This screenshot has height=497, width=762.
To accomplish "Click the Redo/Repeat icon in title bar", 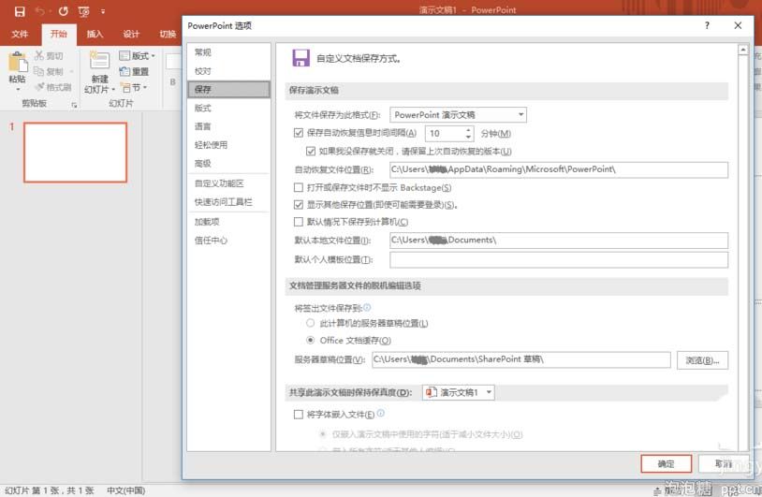I will pos(63,11).
